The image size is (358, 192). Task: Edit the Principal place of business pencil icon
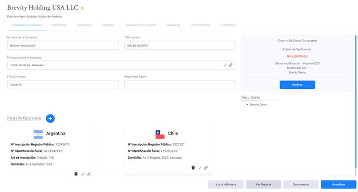click(225, 65)
